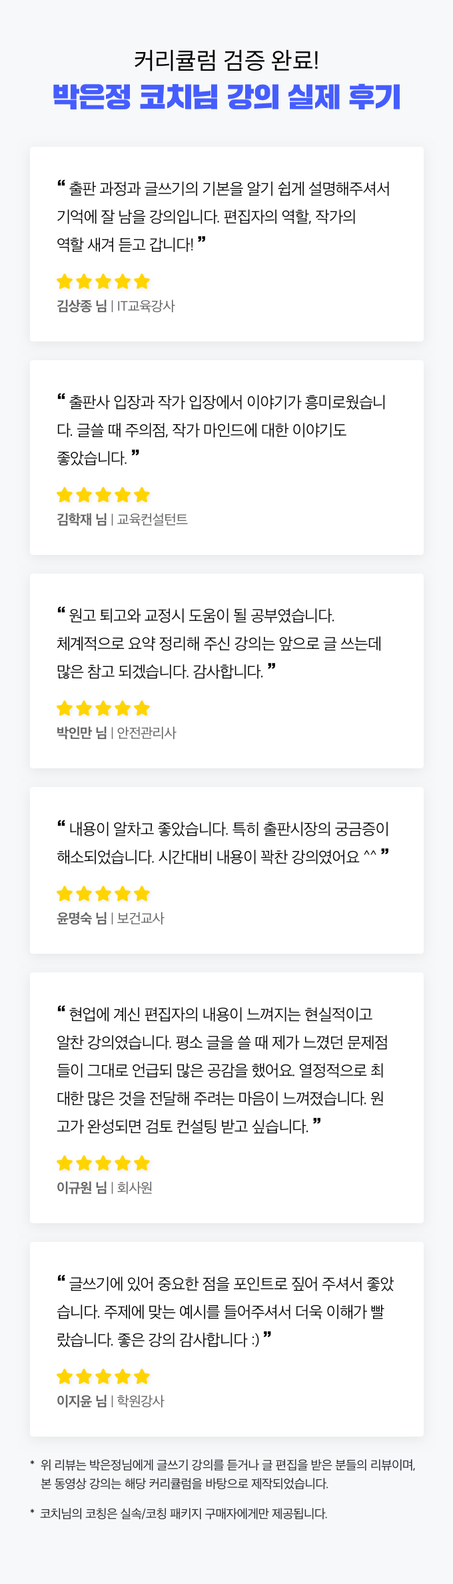Select the reviewer name 김상종 님
453x1584 pixels.
point(82,306)
